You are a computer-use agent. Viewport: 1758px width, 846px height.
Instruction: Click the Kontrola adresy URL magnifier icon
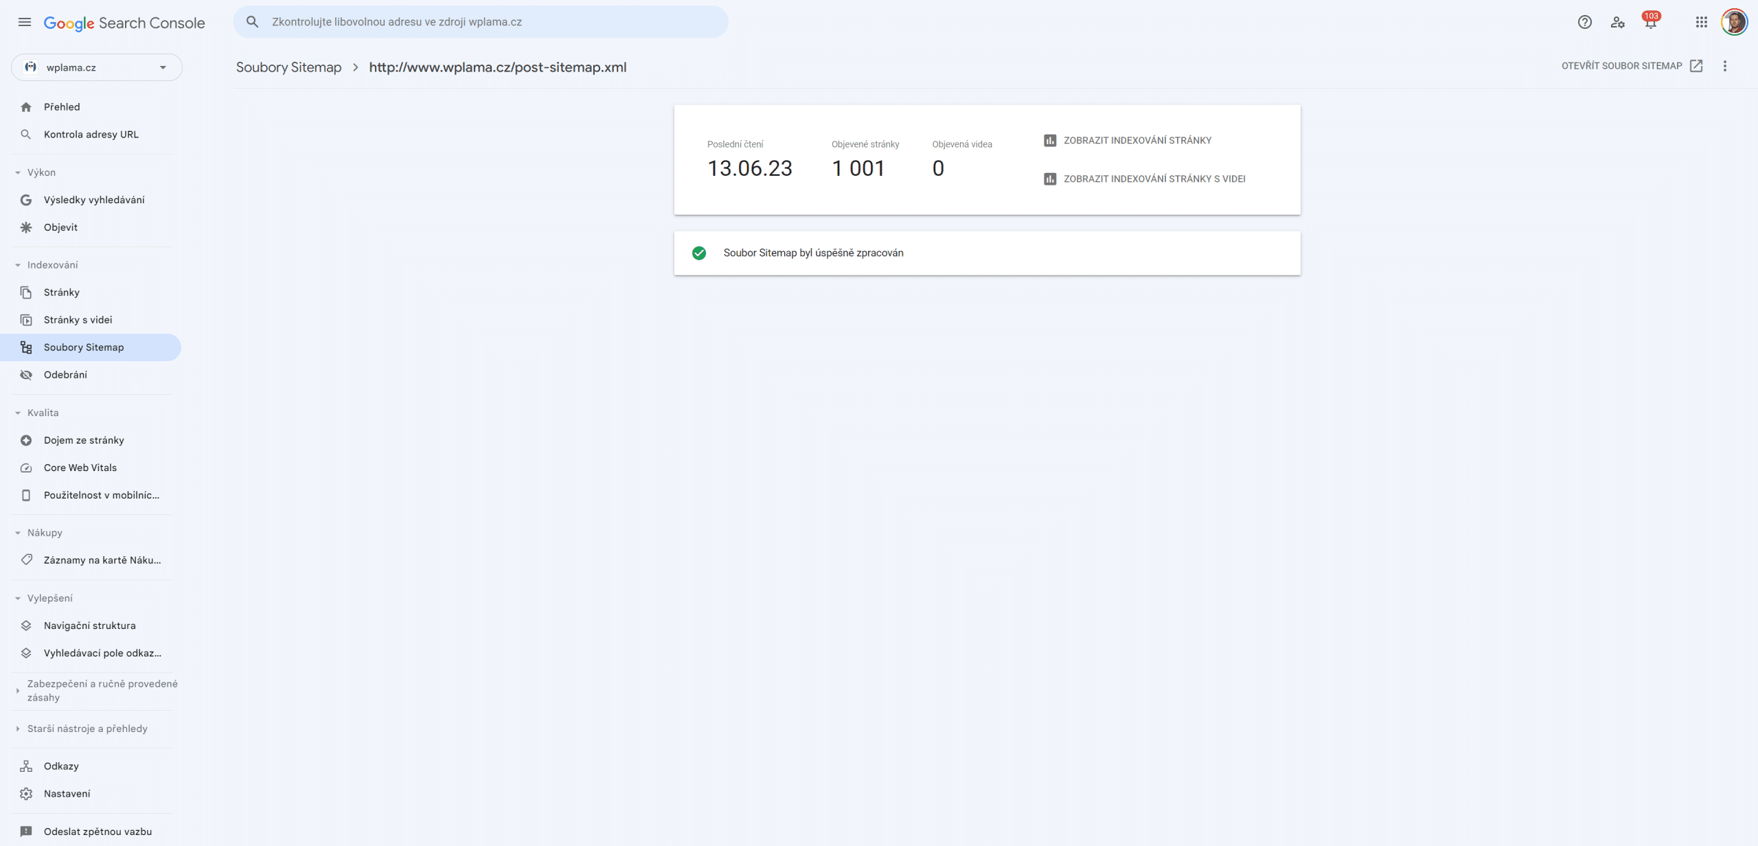26,135
